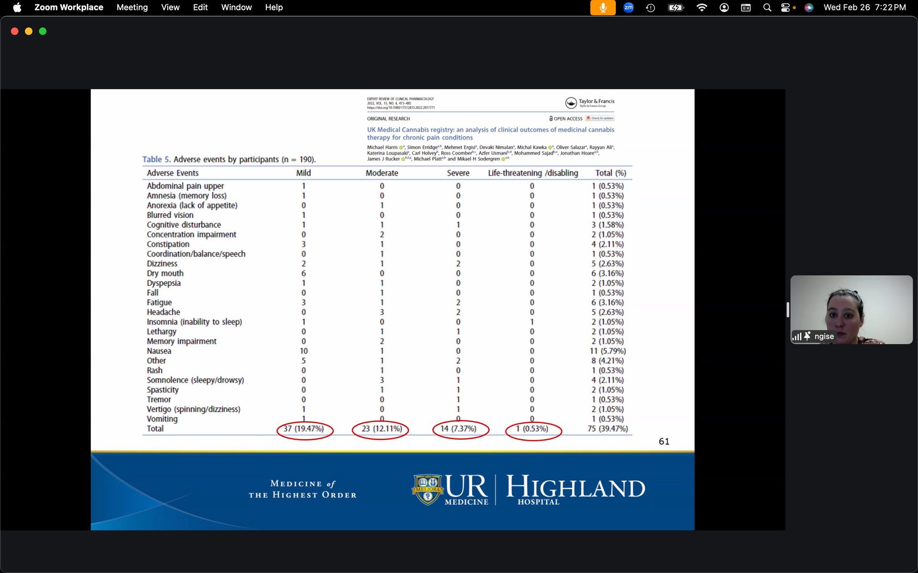This screenshot has width=918, height=573.
Task: Click the date and time clock display
Action: [864, 8]
